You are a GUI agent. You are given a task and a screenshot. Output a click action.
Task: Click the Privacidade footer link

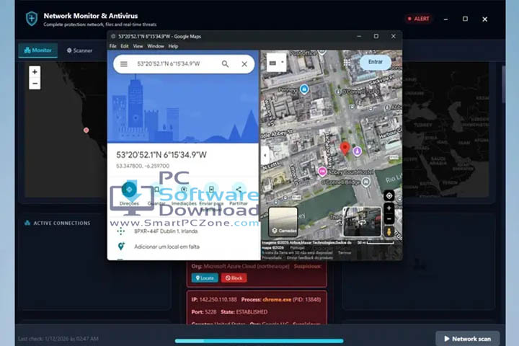tap(272, 257)
